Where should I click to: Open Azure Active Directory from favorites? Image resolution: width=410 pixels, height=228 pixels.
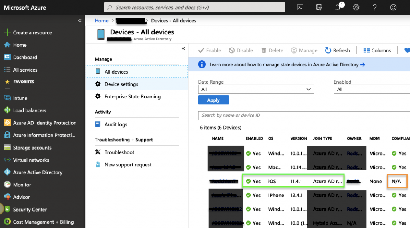[34, 172]
